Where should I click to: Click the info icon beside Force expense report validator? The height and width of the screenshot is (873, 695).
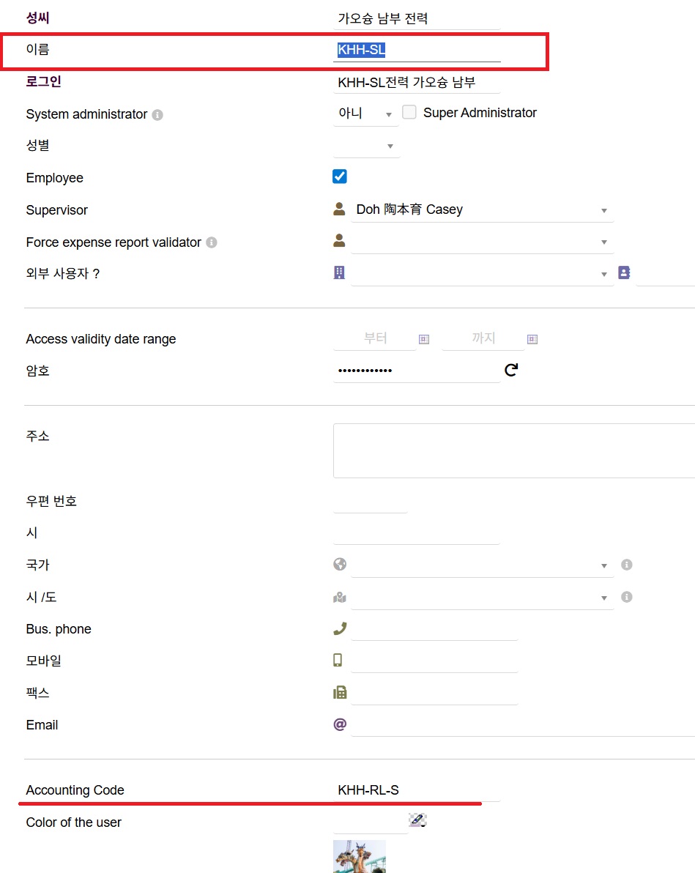tap(212, 242)
